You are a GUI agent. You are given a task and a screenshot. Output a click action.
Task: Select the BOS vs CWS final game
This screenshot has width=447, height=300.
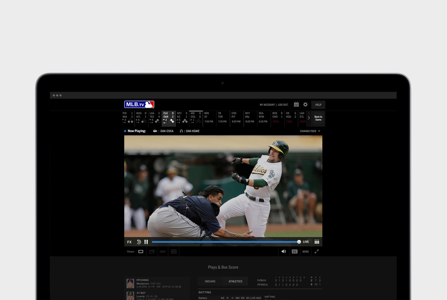click(x=278, y=117)
